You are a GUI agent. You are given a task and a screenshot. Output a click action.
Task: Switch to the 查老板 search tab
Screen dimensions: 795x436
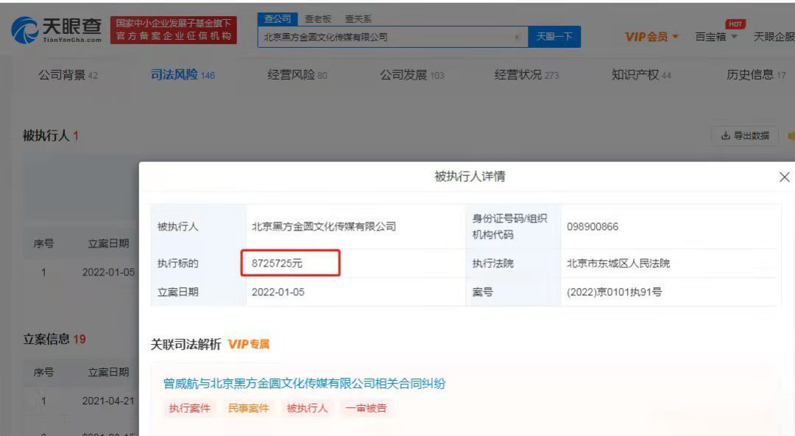pos(318,18)
